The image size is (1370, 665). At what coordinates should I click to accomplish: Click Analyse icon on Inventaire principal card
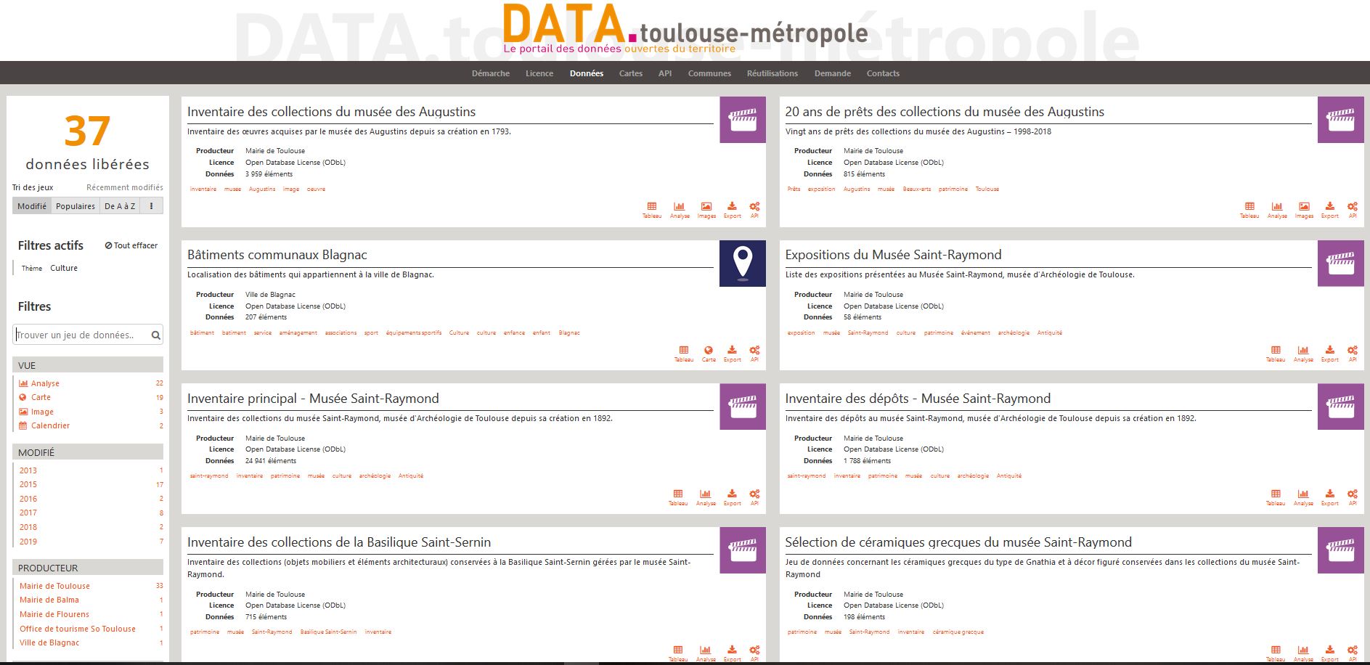(x=705, y=497)
